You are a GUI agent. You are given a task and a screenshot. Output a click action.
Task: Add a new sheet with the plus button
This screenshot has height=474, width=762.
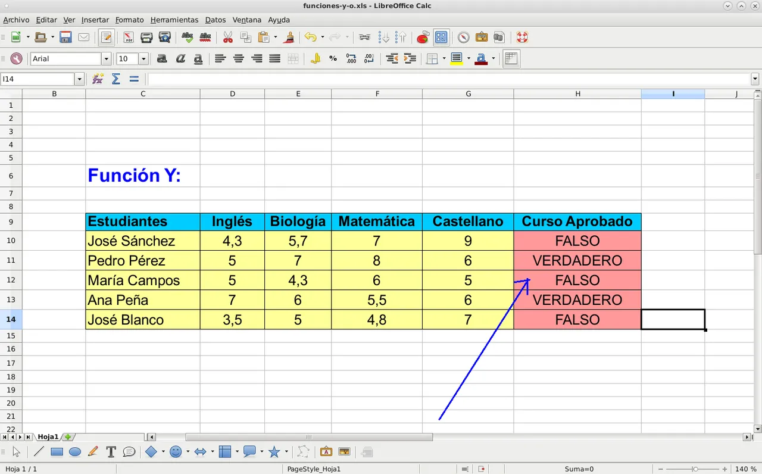[x=68, y=436]
